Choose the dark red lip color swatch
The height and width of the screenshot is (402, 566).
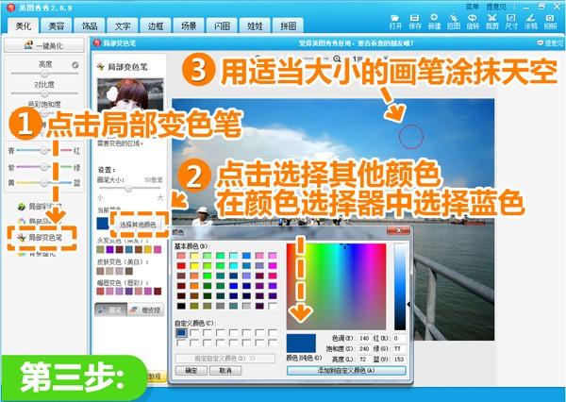coord(158,291)
